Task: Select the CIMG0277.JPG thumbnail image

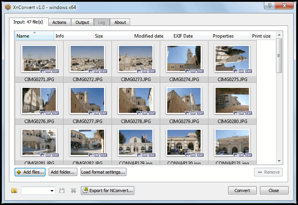Action: [x=88, y=100]
